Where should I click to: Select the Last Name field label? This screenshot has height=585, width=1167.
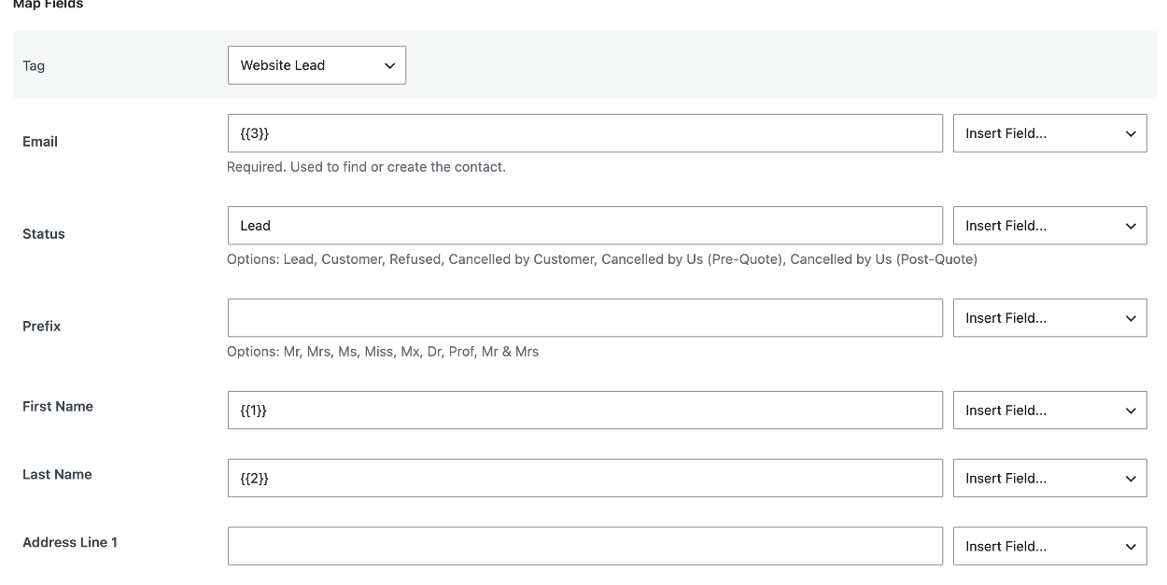[57, 475]
